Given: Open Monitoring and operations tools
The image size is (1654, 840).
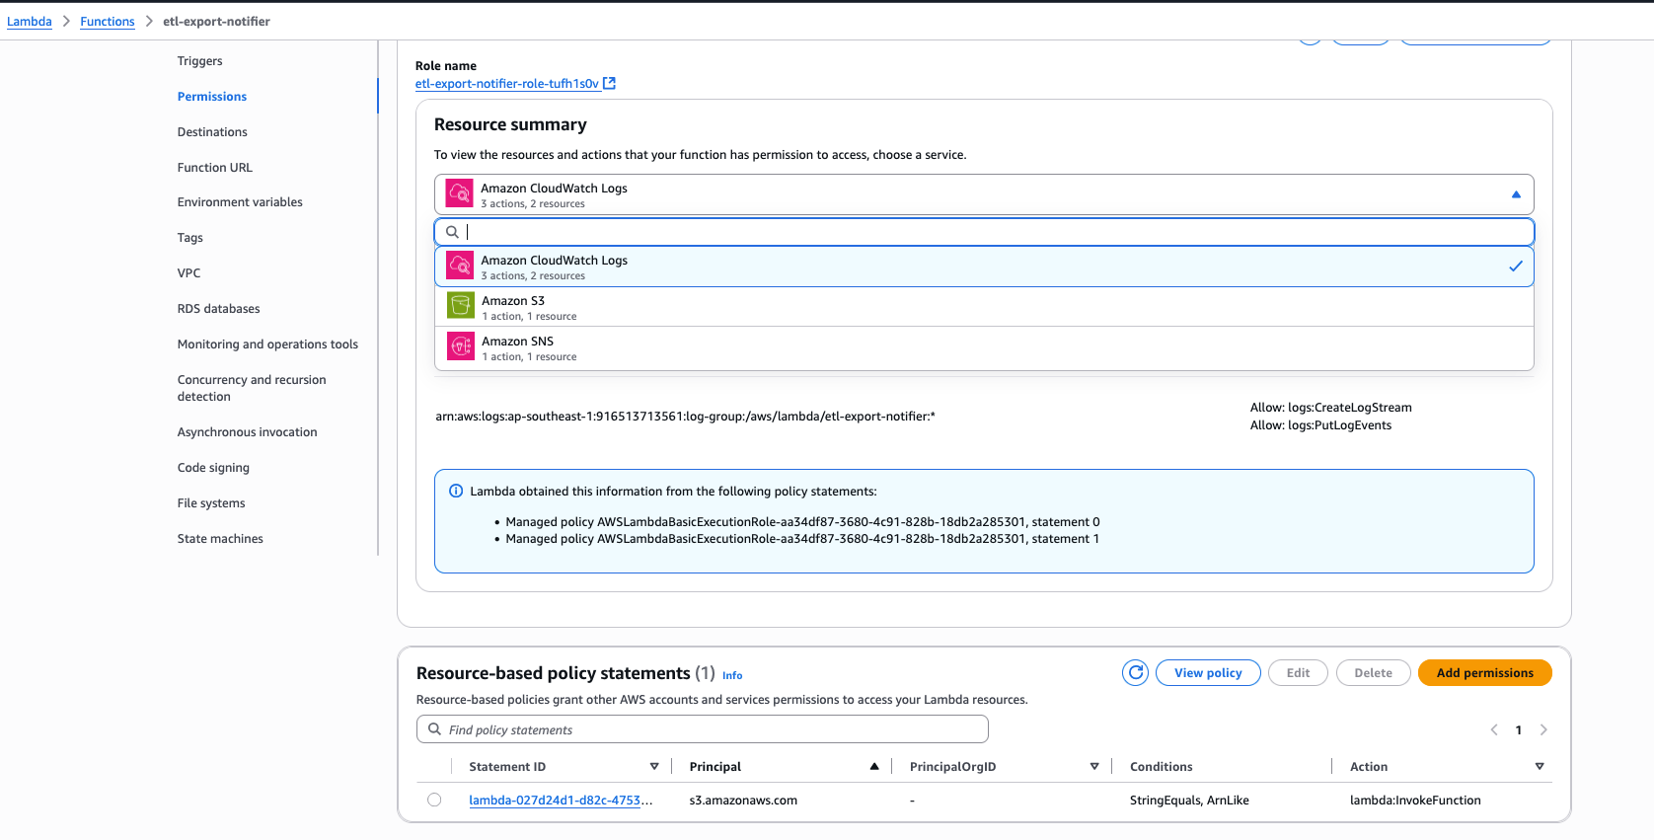Looking at the screenshot, I should (267, 344).
